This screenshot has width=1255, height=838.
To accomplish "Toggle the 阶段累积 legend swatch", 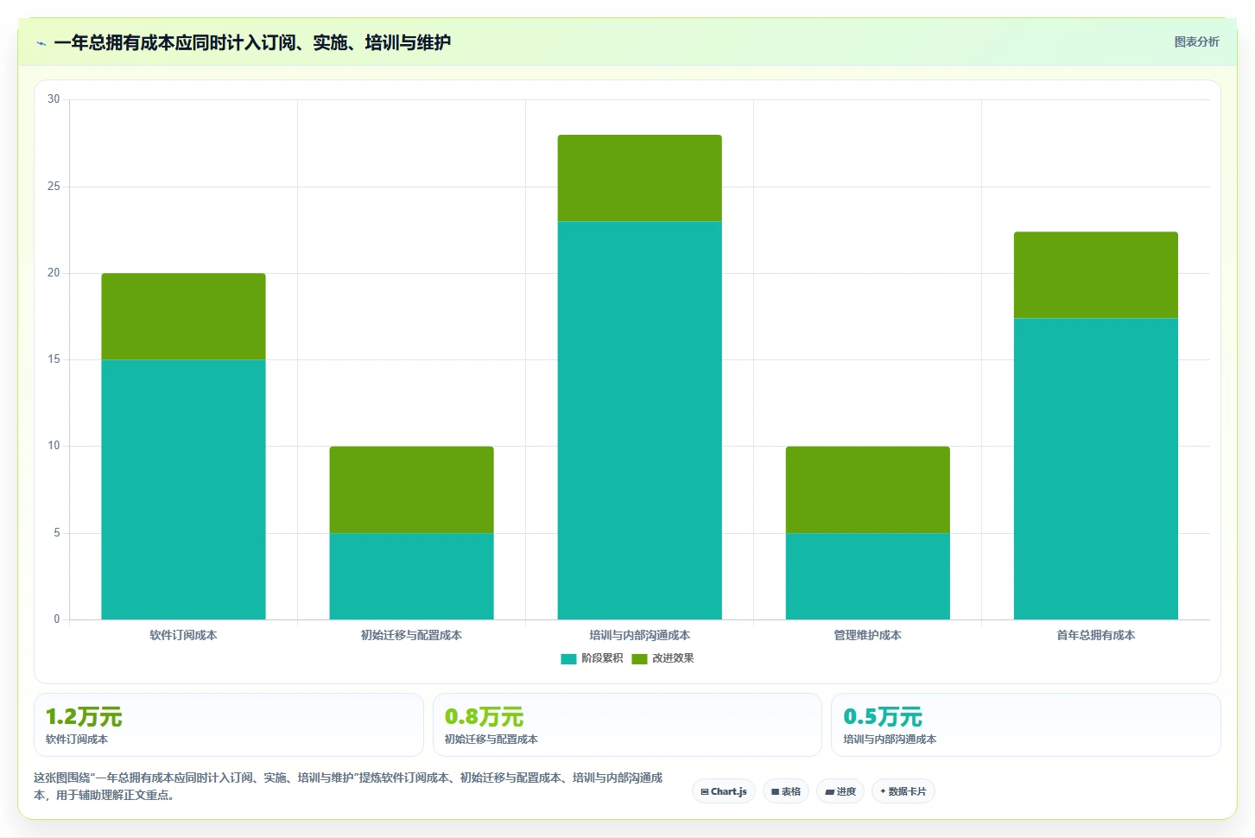I will point(568,659).
